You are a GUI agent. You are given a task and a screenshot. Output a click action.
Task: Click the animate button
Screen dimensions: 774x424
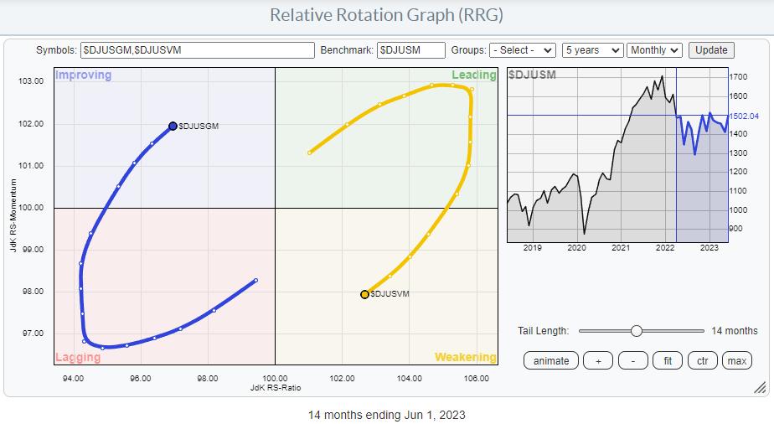tap(551, 361)
